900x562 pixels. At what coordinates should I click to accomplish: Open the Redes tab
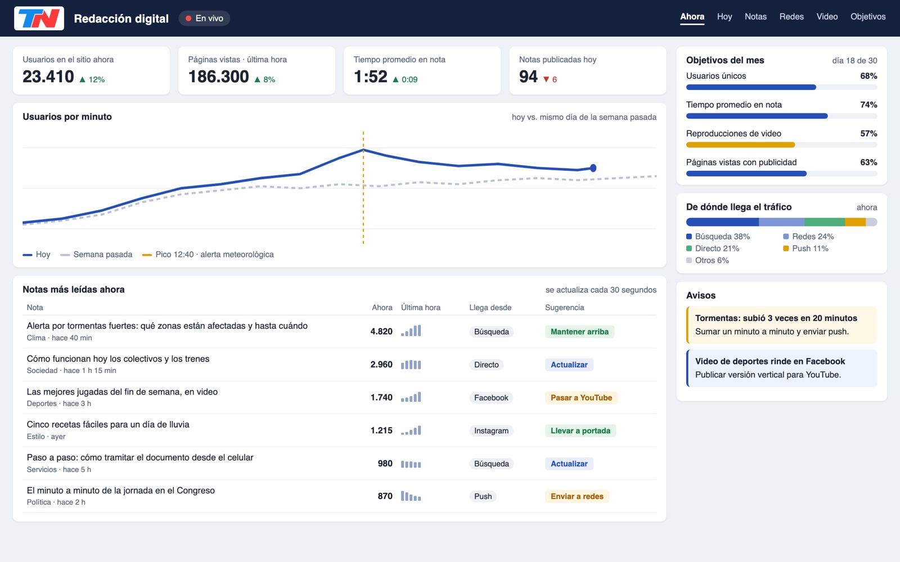pyautogui.click(x=791, y=17)
